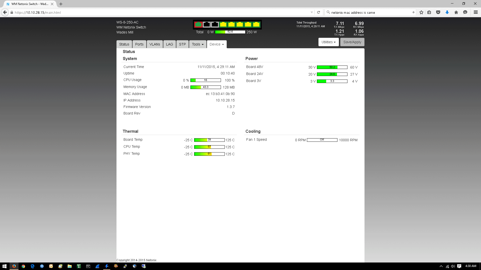
Task: Go back to previous page
Action: (5, 12)
